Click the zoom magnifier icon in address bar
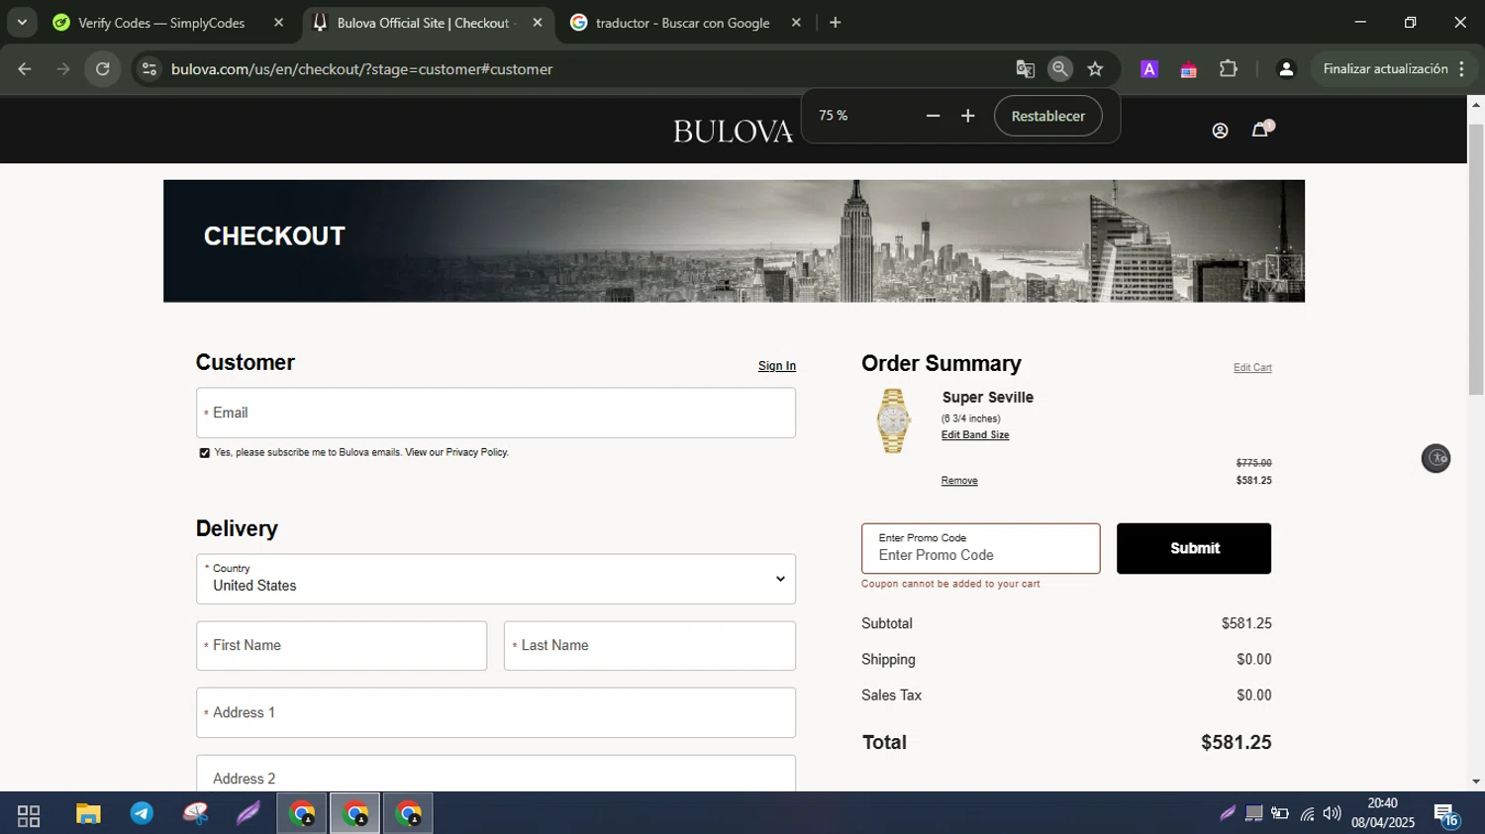The height and width of the screenshot is (834, 1485). point(1059,69)
